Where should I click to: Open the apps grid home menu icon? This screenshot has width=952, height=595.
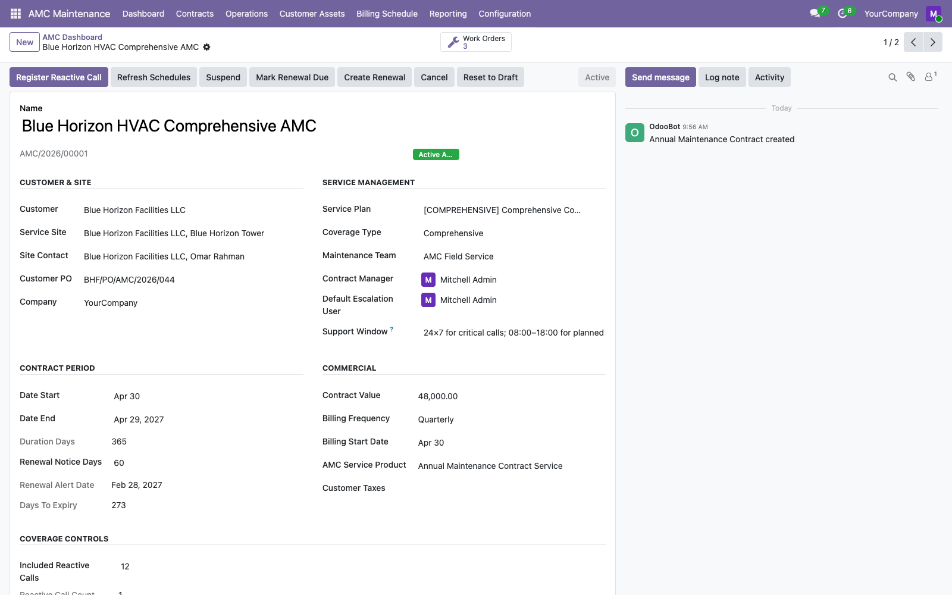(16, 13)
